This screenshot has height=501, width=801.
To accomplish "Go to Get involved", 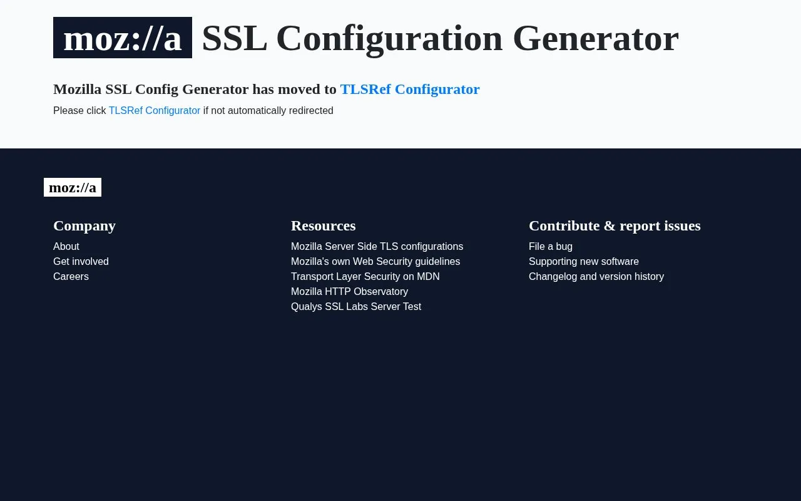I will [x=81, y=261].
